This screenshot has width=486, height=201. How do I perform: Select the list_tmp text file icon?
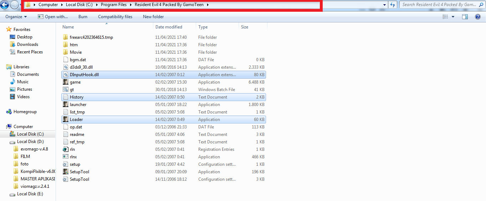pos(65,112)
